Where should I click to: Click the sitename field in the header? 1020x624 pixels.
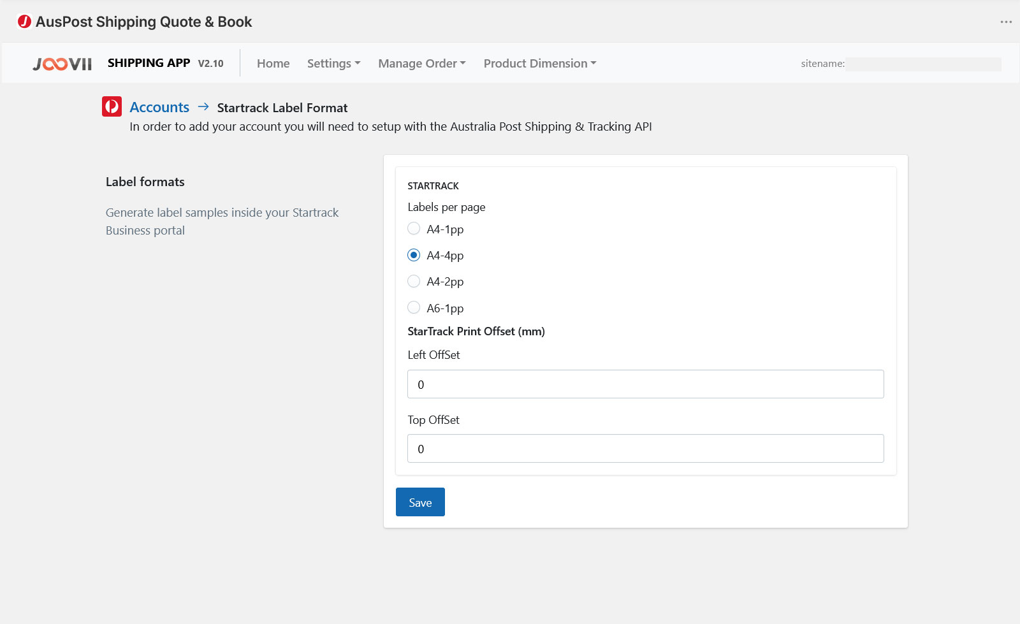pos(923,64)
